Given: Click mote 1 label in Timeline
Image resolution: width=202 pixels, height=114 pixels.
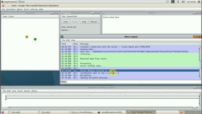Looking at the screenshot, I should click(x=6, y=96).
